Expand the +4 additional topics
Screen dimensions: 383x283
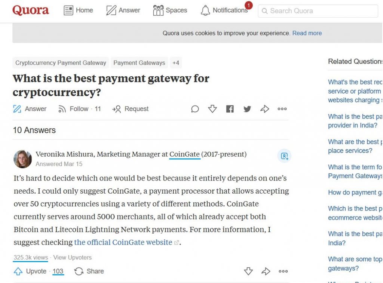[x=176, y=63]
